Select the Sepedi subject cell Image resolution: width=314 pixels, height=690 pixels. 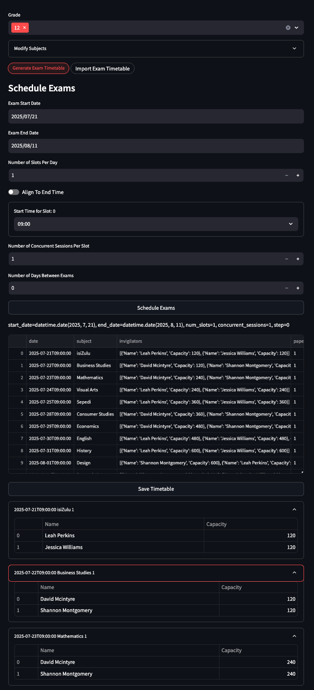coord(95,402)
